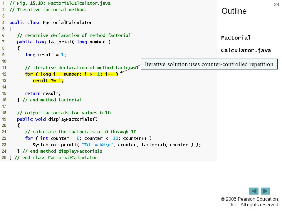The width and height of the screenshot is (282, 211).
Task: Select 'public void displayFactorials()' line
Action: pyautogui.click(x=57, y=119)
